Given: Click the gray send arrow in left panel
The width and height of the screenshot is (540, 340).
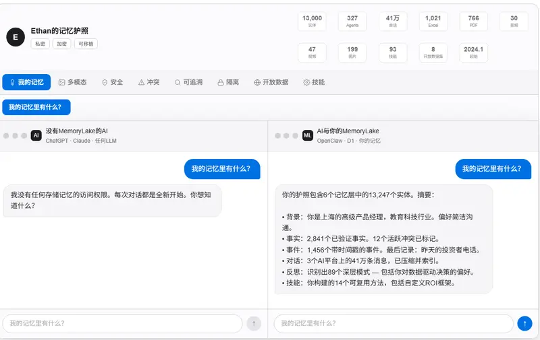Looking at the screenshot, I should pyautogui.click(x=254, y=324).
